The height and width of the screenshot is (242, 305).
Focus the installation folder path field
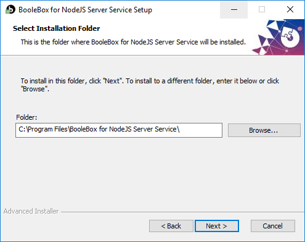click(119, 130)
